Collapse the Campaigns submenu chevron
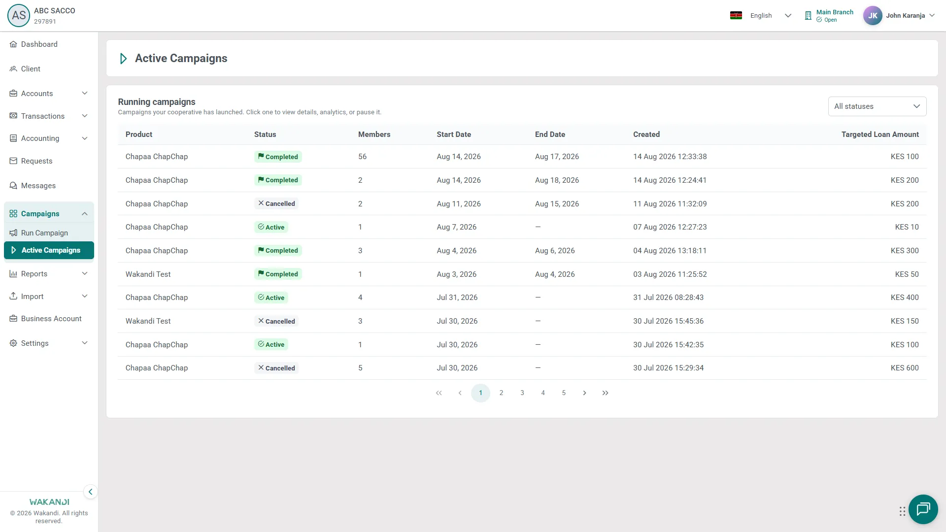The width and height of the screenshot is (946, 532). (x=85, y=214)
